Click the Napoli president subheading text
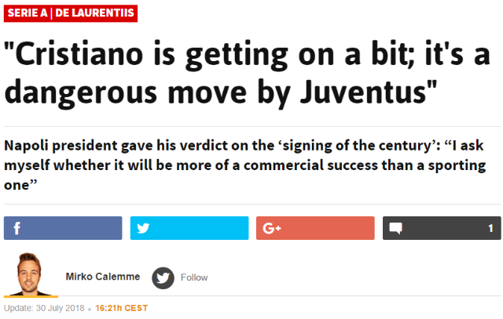 [x=245, y=165]
